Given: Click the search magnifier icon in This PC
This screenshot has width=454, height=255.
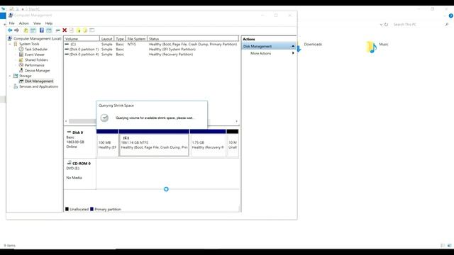Looking at the screenshot, I should [x=447, y=25].
